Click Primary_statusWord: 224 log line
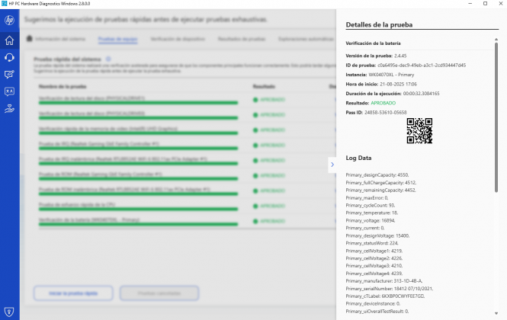Image resolution: width=507 pixels, height=320 pixels. coord(372,243)
